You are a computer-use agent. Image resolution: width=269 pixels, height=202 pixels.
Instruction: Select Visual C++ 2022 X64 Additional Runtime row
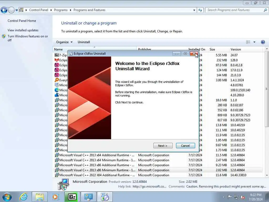[x=158, y=175]
